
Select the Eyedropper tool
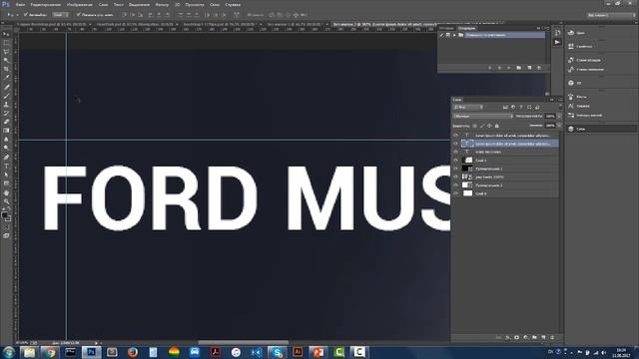click(6, 78)
